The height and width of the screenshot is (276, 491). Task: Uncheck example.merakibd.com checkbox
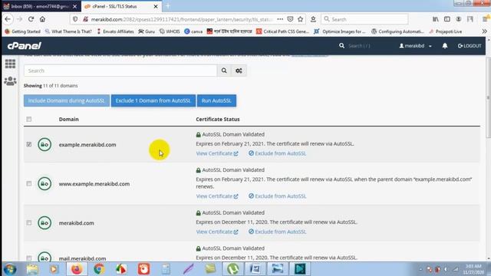pos(29,144)
